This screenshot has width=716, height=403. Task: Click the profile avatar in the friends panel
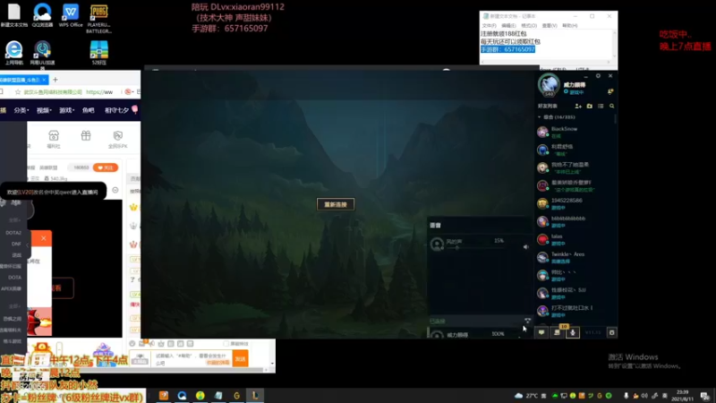point(549,84)
